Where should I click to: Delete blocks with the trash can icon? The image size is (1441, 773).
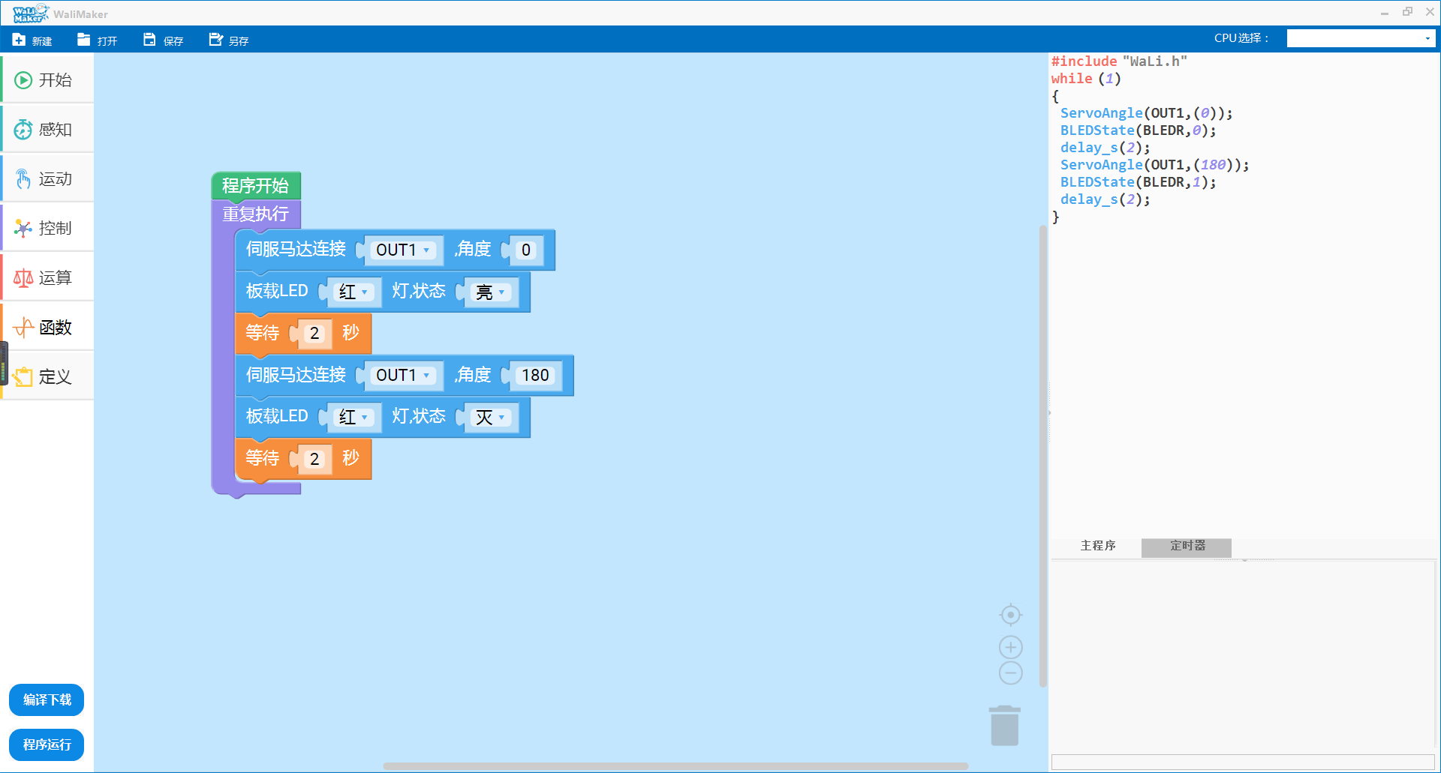1004,726
